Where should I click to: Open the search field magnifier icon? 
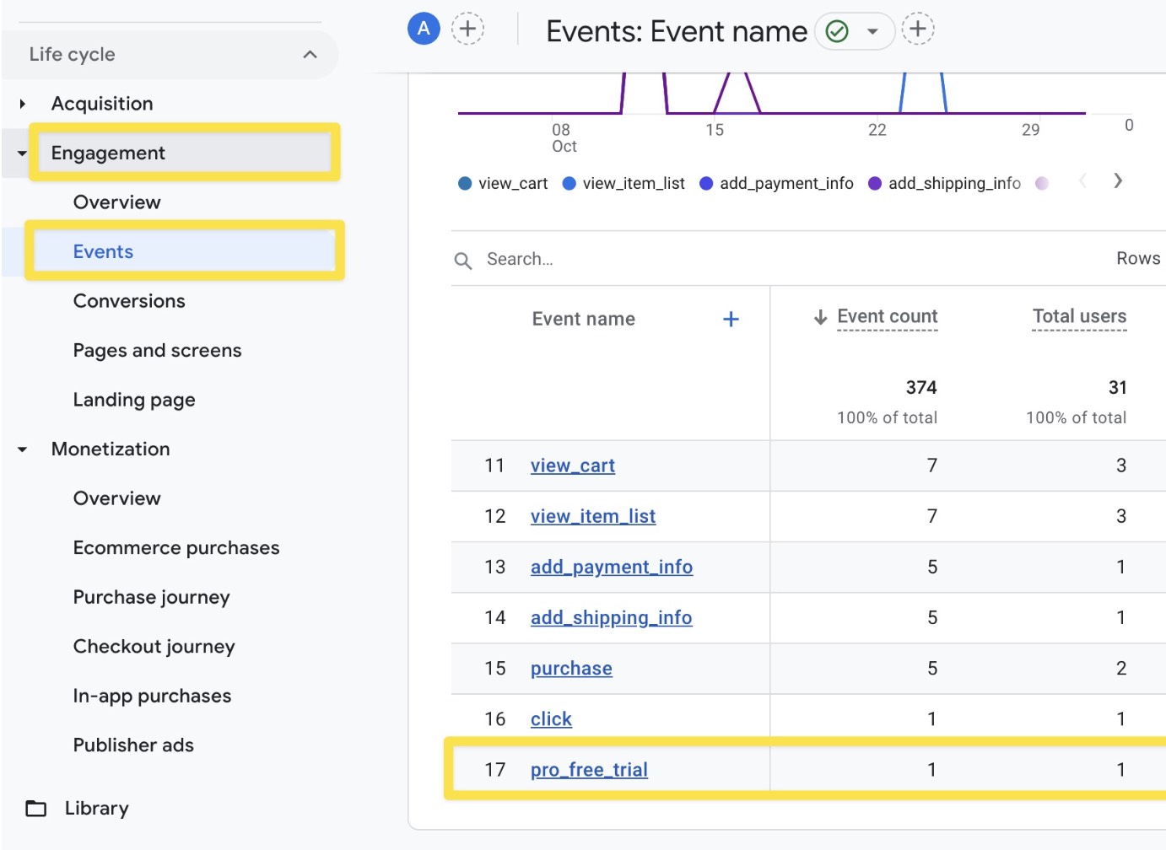click(463, 260)
